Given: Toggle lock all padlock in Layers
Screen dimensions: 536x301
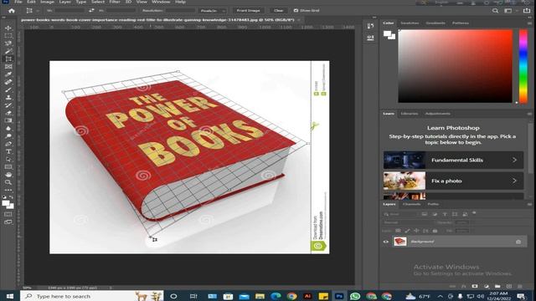Looking at the screenshot, I should [435, 231].
